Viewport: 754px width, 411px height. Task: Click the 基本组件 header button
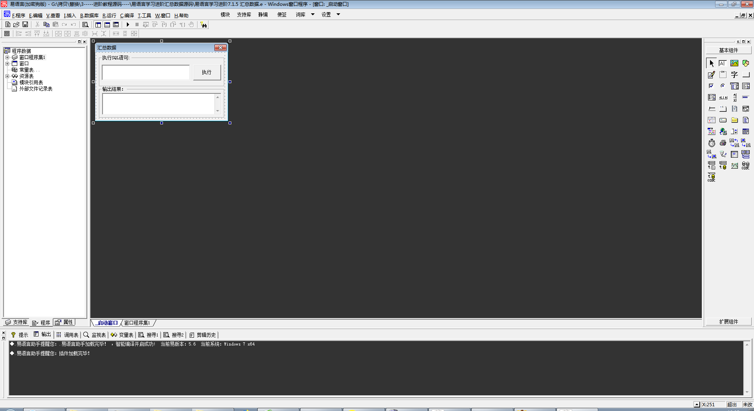click(728, 50)
